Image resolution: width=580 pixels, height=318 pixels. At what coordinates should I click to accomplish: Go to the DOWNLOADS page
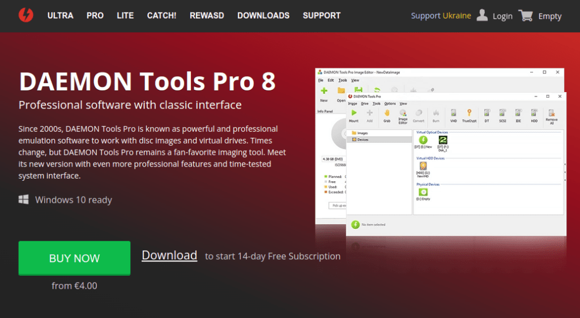263,16
